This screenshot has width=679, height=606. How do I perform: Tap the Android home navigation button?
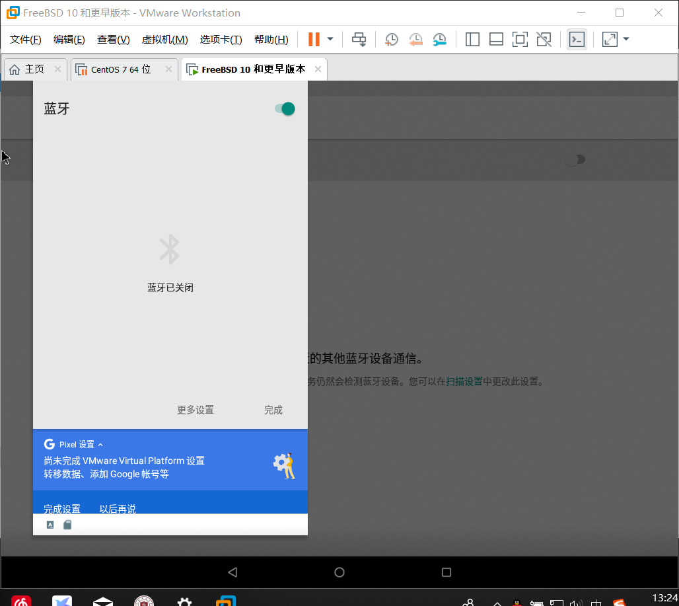click(x=339, y=572)
